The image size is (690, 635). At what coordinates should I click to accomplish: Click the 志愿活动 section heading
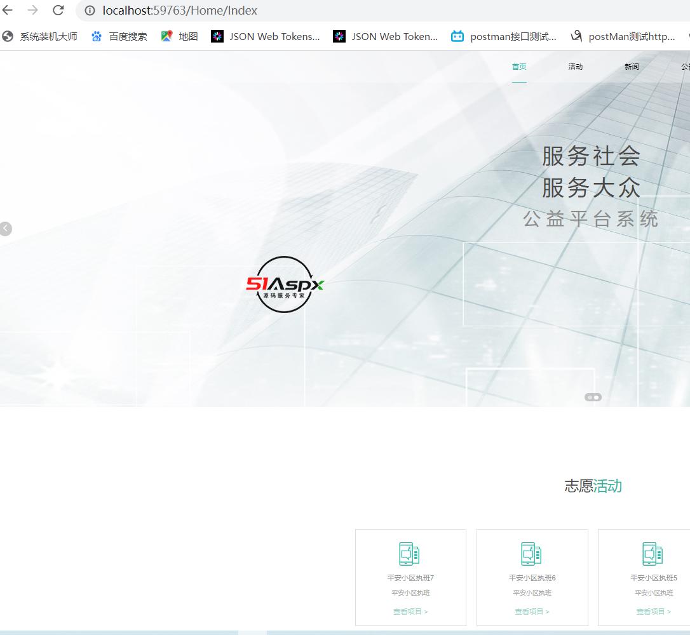tap(593, 486)
